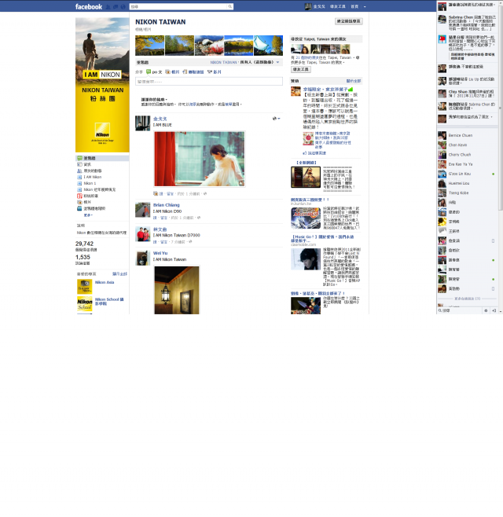Click the NIKON TAIWAN filter link

[223, 62]
